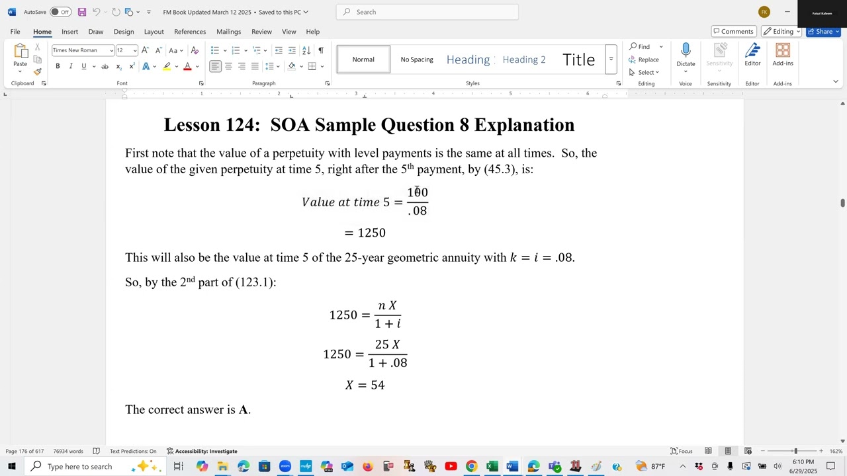Open Zoom app from taskbar
The height and width of the screenshot is (476, 847).
(285, 466)
